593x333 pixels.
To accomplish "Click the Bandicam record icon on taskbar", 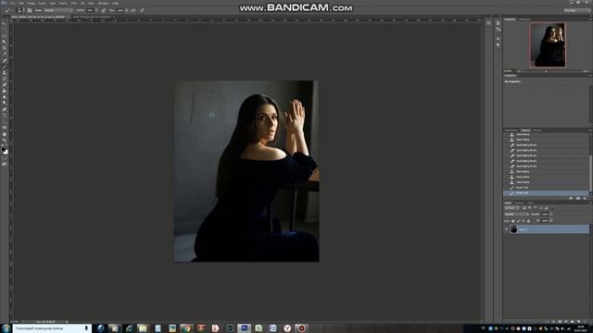I will pyautogui.click(x=301, y=328).
